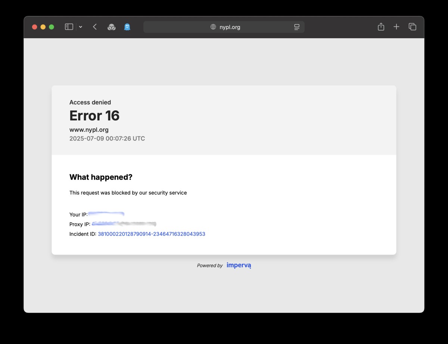
Task: Click the nypl.org address bar
Action: coord(230,27)
